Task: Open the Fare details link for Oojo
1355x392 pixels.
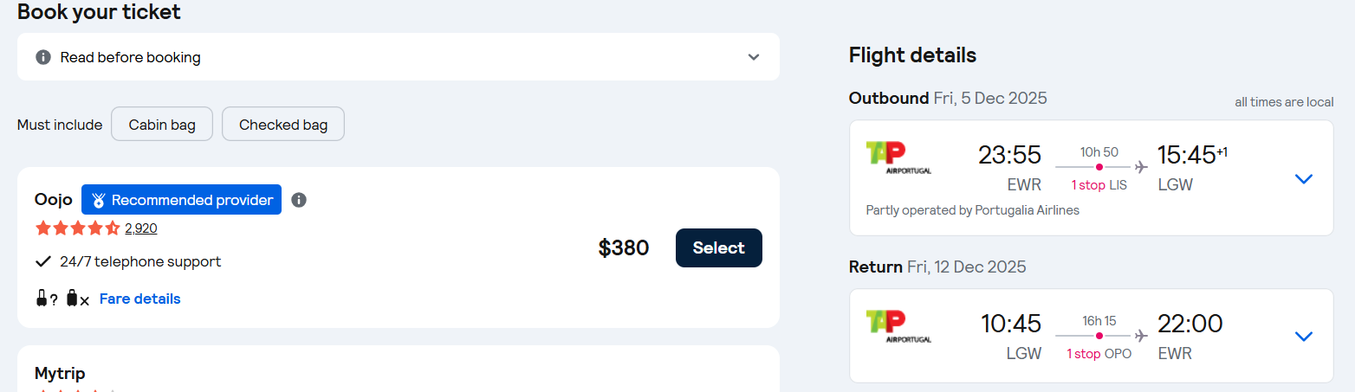Action: click(140, 299)
